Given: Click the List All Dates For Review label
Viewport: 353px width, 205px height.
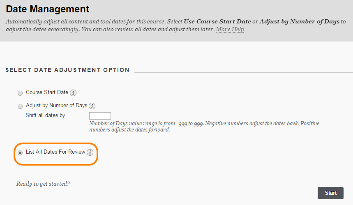Looking at the screenshot, I should [x=55, y=152].
